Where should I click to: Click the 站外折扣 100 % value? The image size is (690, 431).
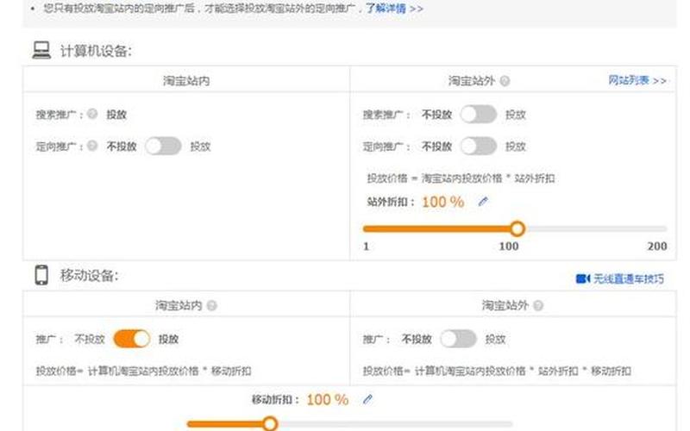443,202
